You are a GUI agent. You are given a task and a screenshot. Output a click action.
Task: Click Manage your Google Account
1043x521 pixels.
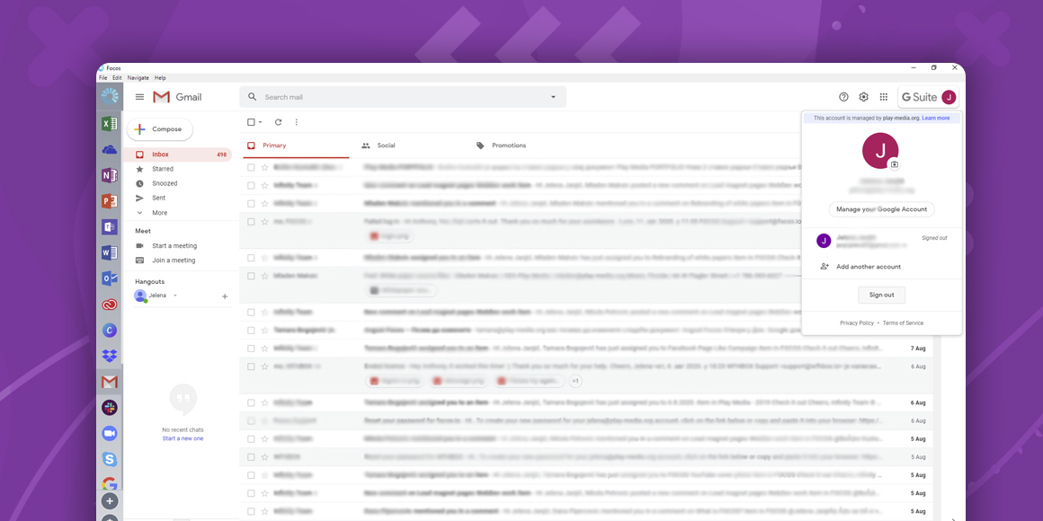[881, 209]
